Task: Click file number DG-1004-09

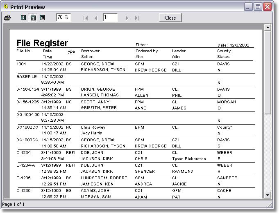Action: click(28, 114)
